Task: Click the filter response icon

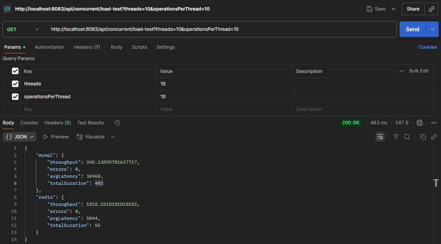Action: click(x=396, y=137)
